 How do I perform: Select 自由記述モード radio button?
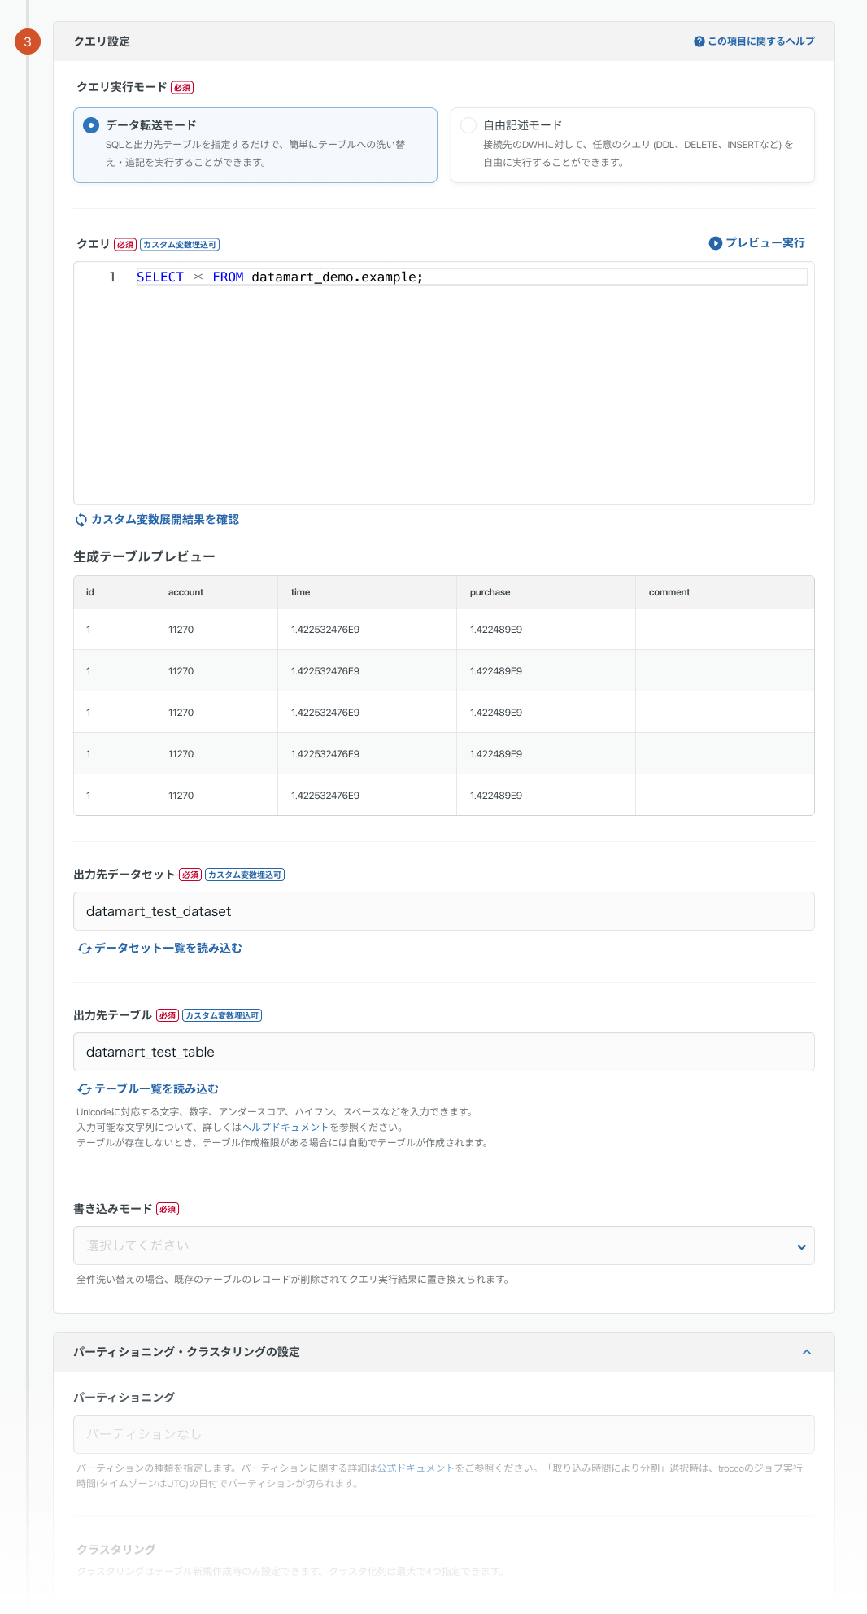[468, 125]
